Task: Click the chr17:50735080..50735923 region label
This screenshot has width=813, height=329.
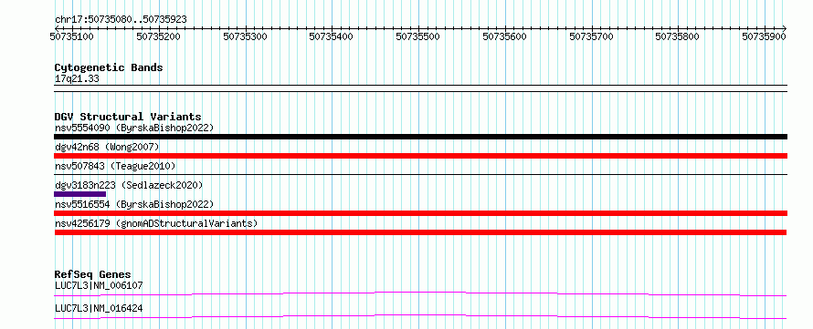Action: click(x=121, y=20)
